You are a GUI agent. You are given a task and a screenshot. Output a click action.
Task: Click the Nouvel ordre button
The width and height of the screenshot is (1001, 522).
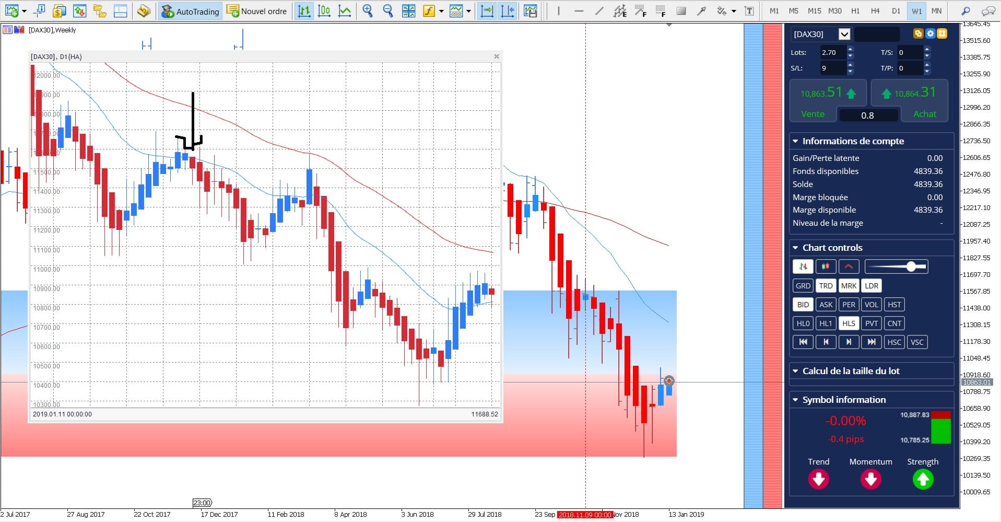tap(257, 11)
